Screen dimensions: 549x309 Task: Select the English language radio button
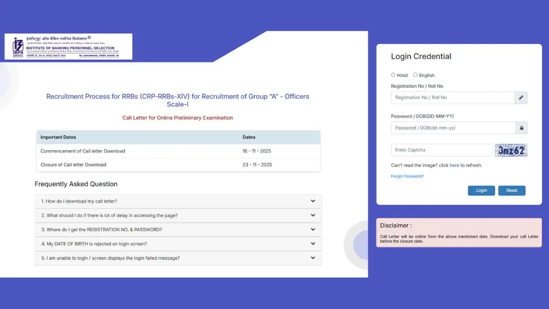[x=415, y=75]
